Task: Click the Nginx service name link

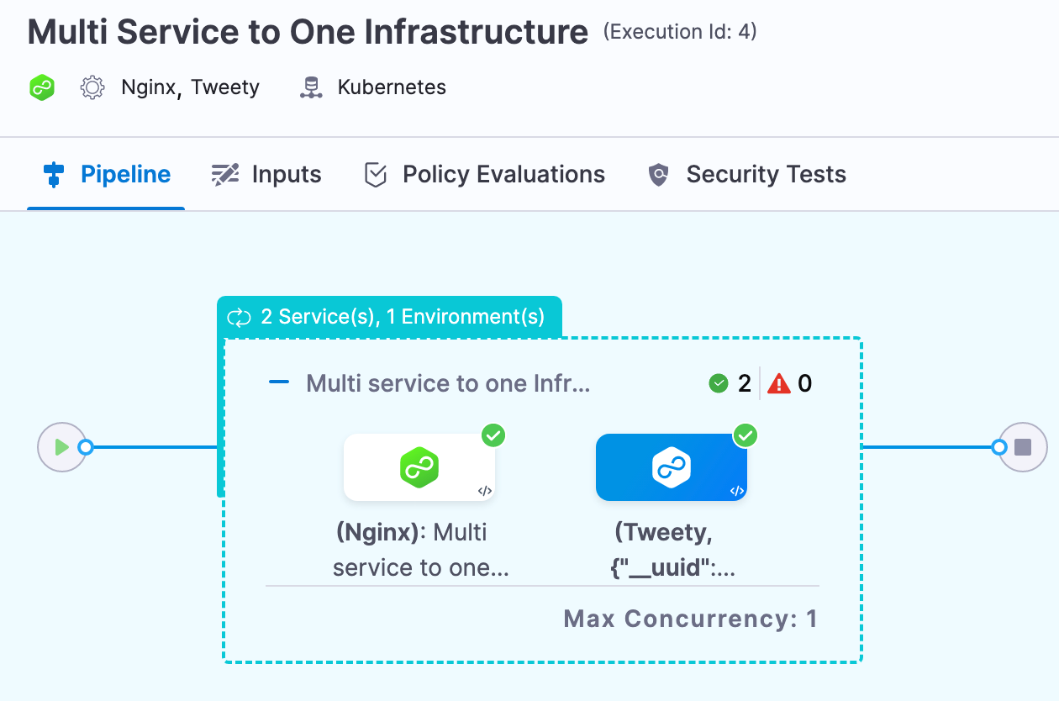Action: click(147, 87)
